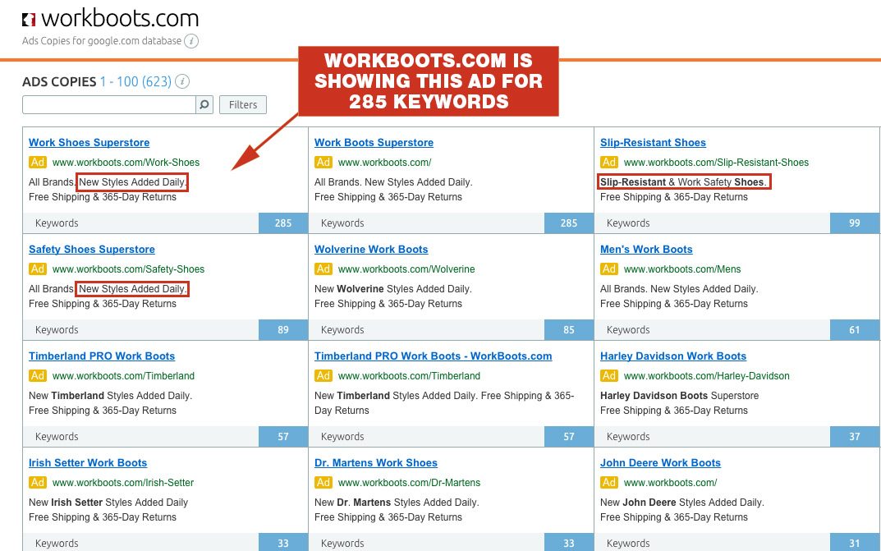Open the Filters button
The width and height of the screenshot is (881, 551).
point(243,104)
